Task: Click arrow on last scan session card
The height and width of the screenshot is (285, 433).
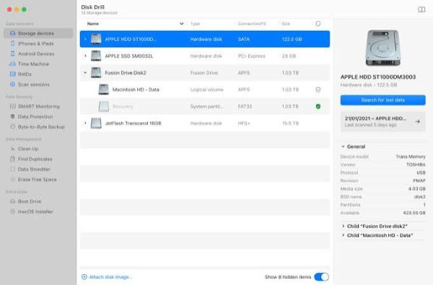Action: 417,121
